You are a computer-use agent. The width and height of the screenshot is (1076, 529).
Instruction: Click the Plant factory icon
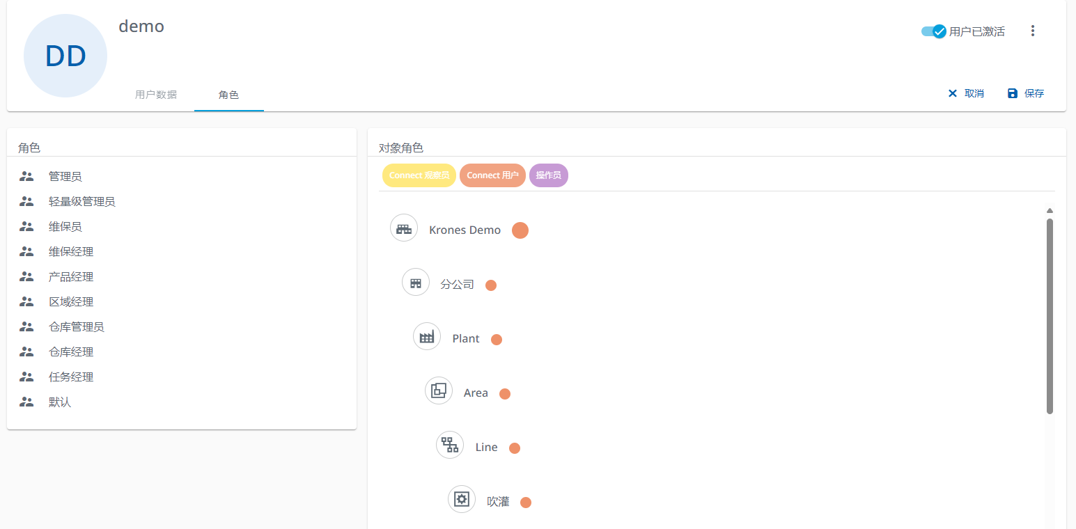pos(427,336)
